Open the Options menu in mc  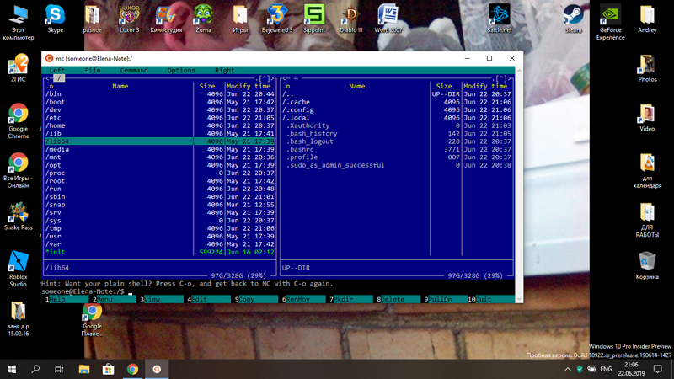click(x=181, y=71)
